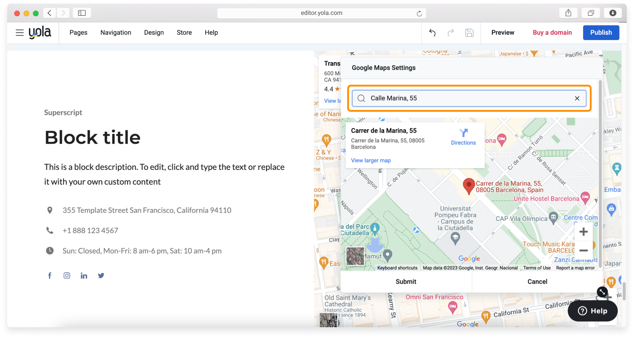The height and width of the screenshot is (338, 634).
Task: Click the save disk icon
Action: click(x=469, y=32)
